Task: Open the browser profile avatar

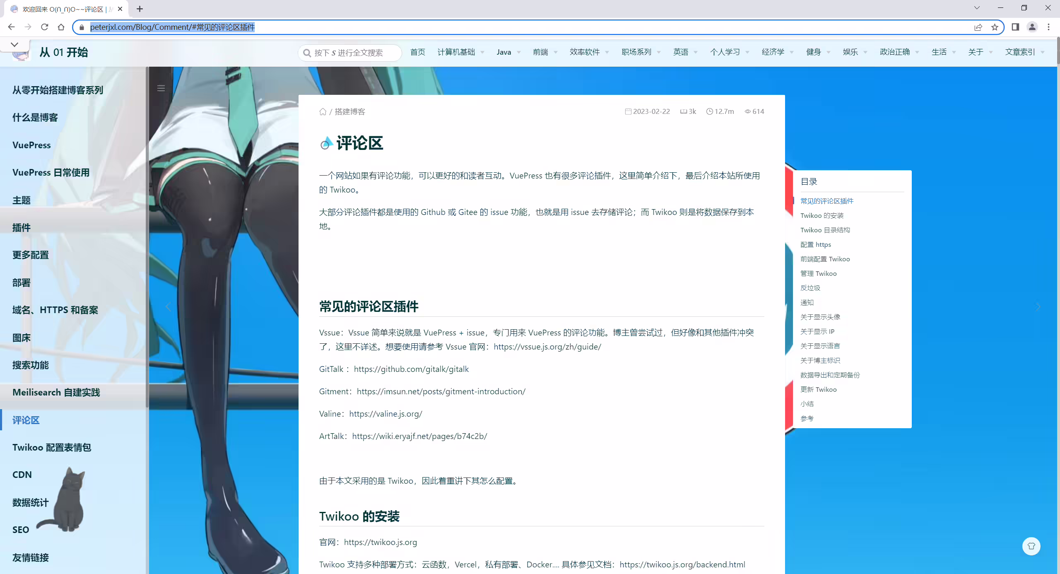Action: tap(1032, 27)
